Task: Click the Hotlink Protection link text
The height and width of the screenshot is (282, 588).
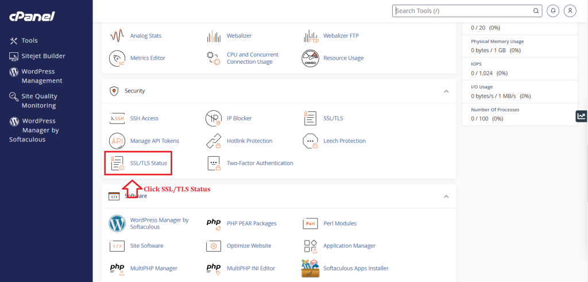Action: (249, 141)
